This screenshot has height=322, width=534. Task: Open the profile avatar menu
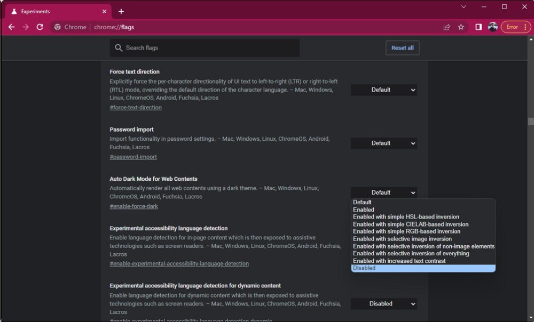[492, 27]
